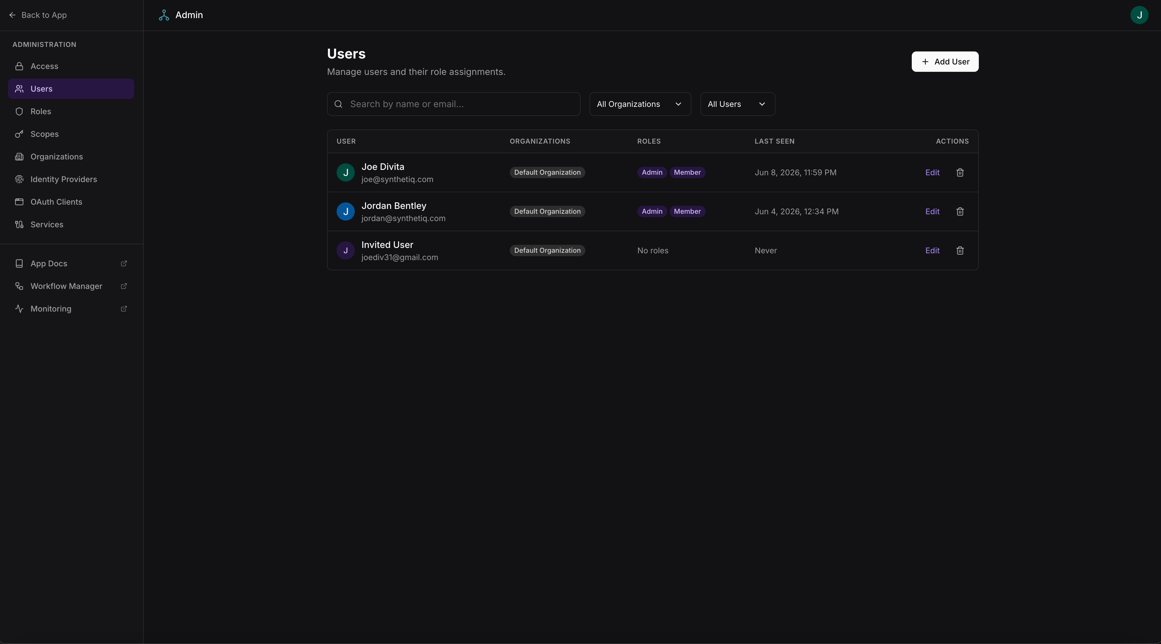This screenshot has height=644, width=1161.
Task: Delete Jordan Bentley using the trash icon
Action: (960, 212)
